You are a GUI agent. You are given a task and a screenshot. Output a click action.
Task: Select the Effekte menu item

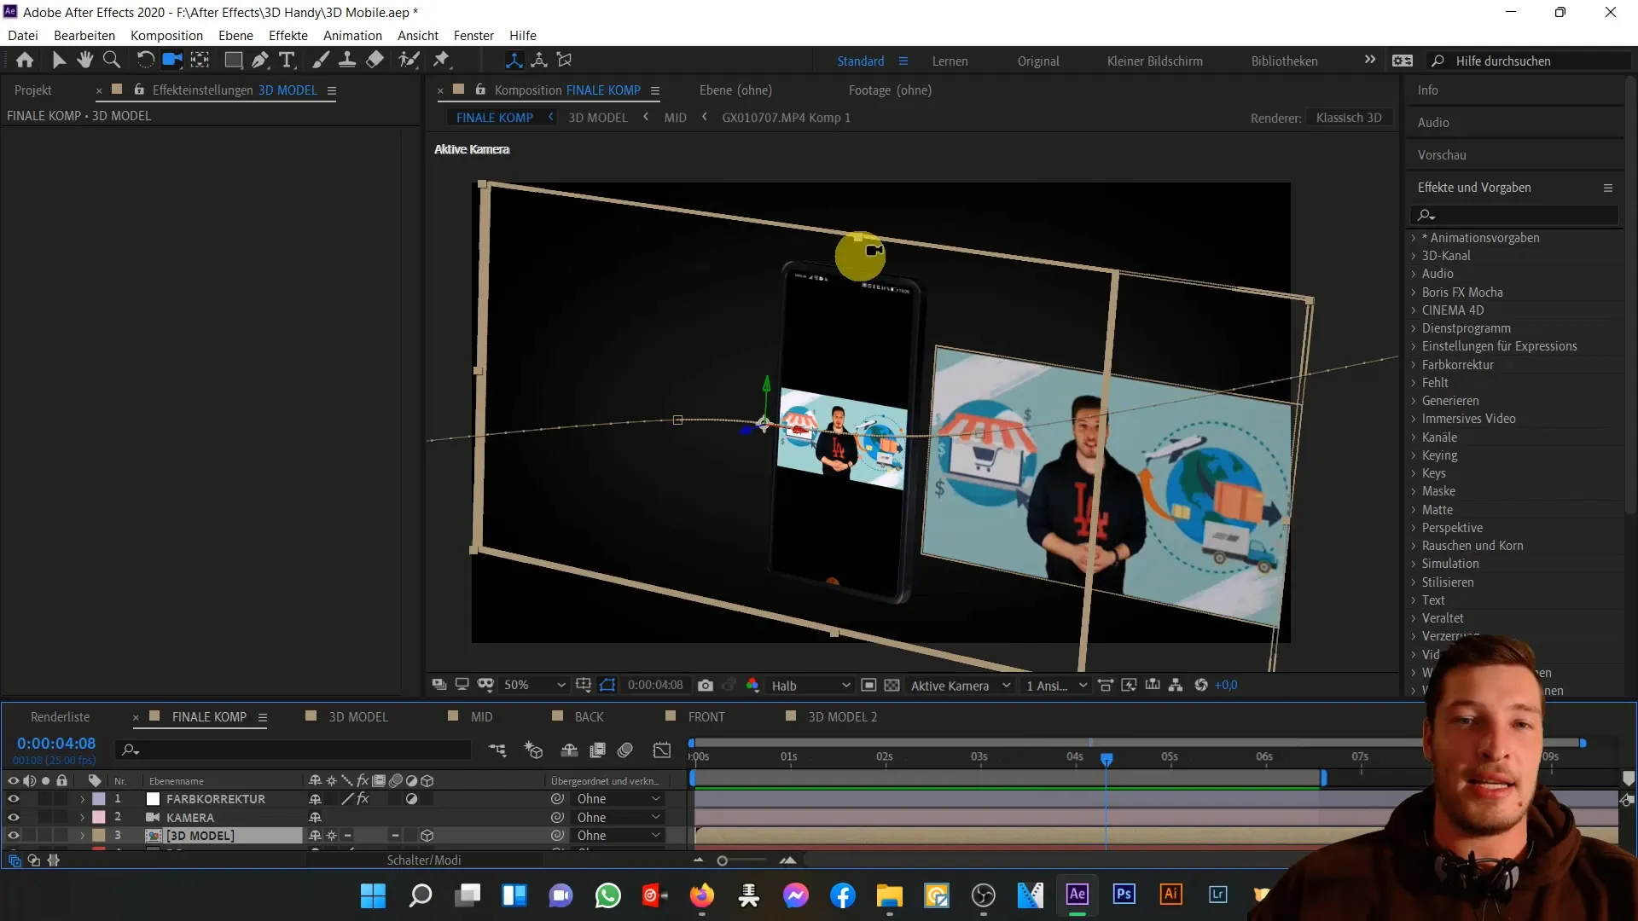coord(288,35)
